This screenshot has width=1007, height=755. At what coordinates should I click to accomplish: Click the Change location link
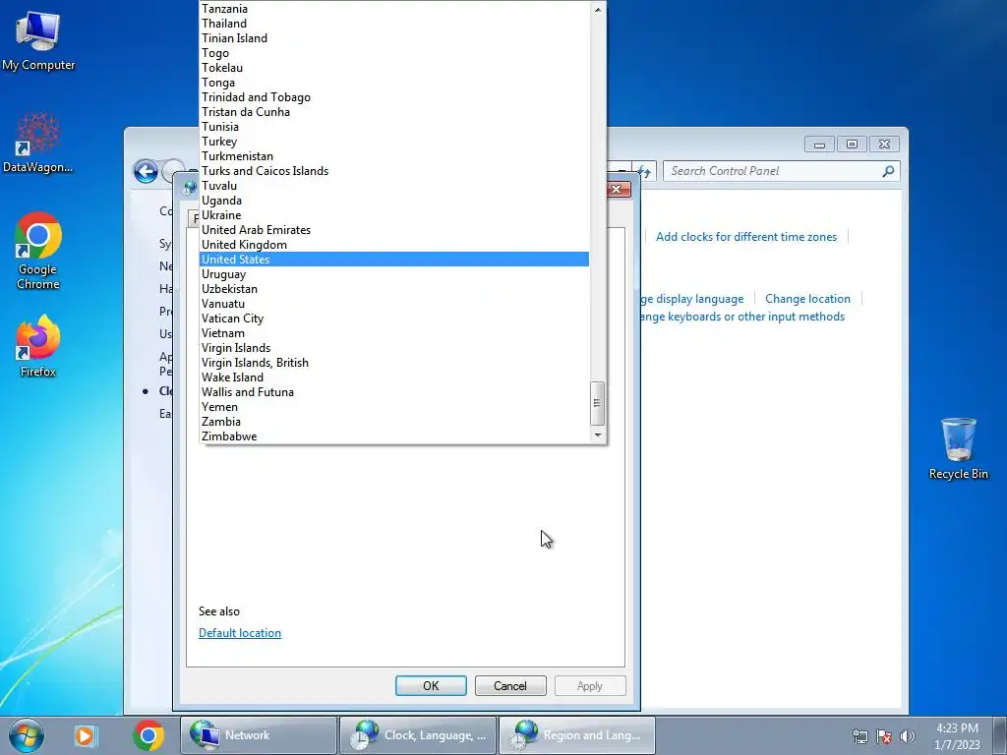click(807, 299)
